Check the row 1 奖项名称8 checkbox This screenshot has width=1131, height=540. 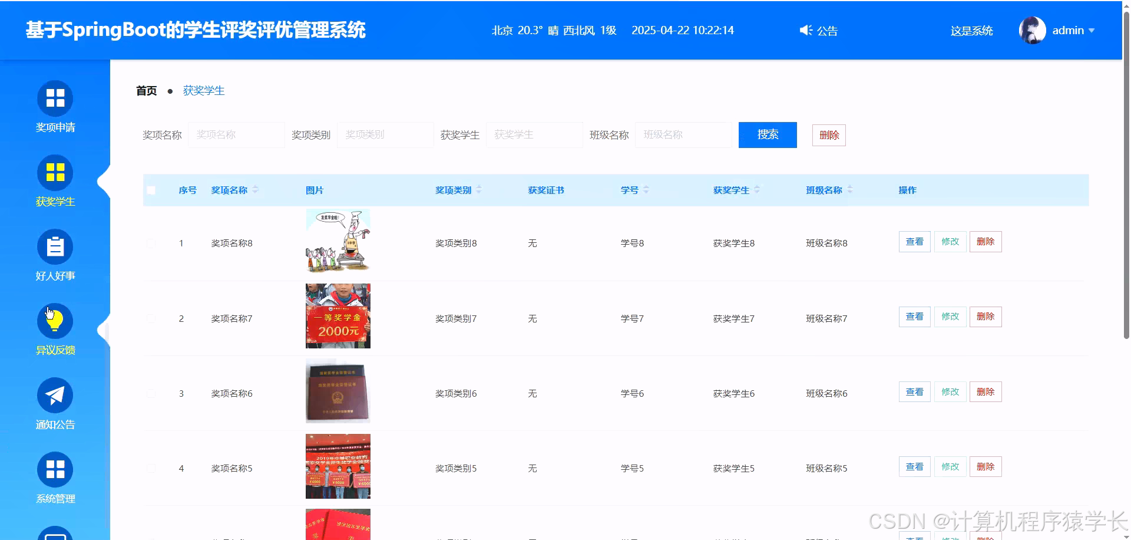[151, 243]
